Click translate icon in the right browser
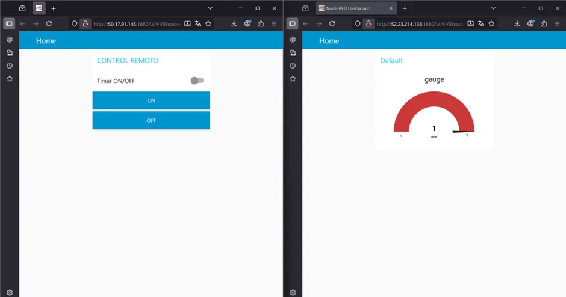 click(x=480, y=23)
